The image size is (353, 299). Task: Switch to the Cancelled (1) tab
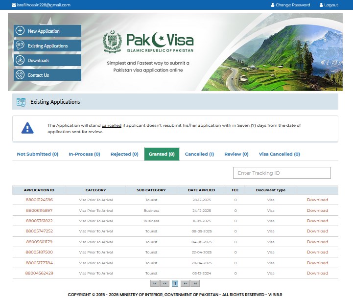[x=199, y=154]
